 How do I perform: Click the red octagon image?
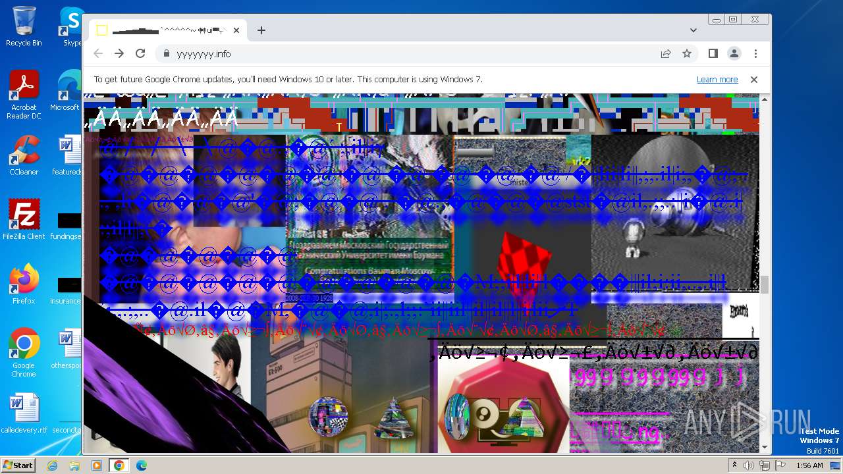(503, 405)
